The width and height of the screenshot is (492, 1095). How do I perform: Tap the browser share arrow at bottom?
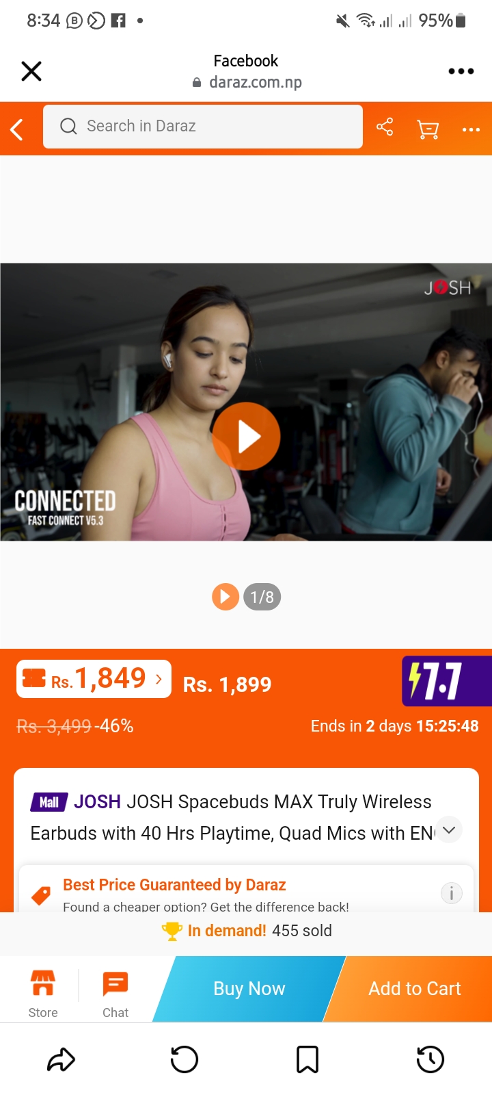pos(61,1059)
